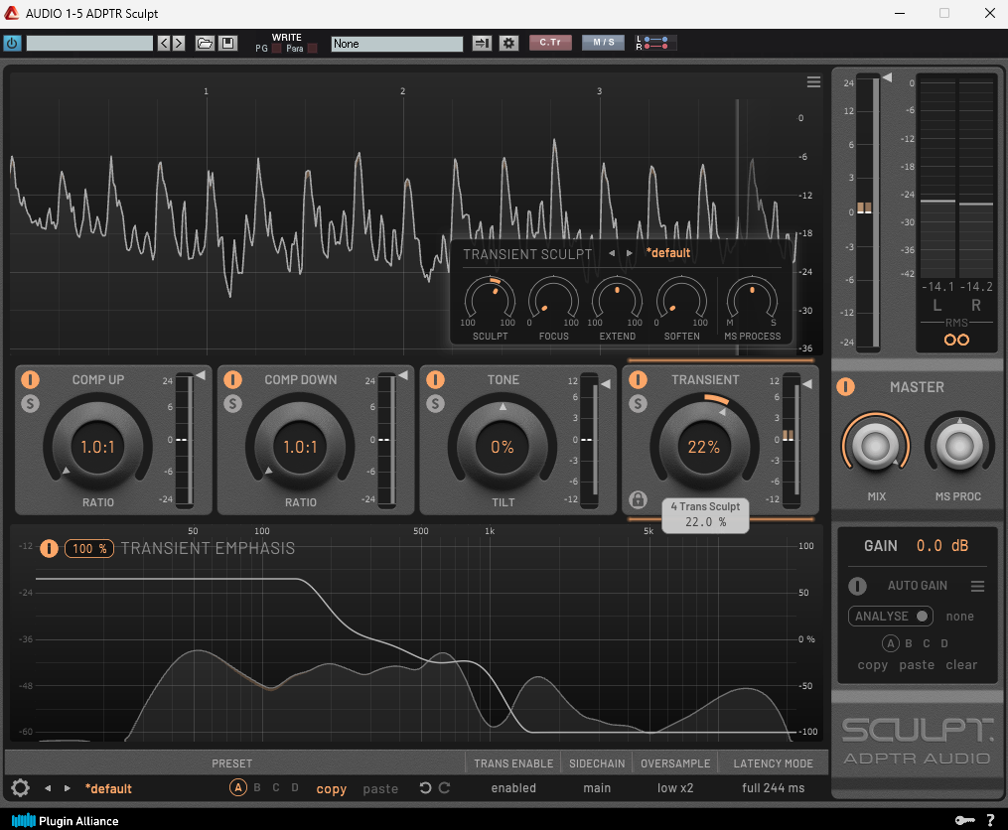Select next Transient Sculpt preset arrow

(x=630, y=253)
